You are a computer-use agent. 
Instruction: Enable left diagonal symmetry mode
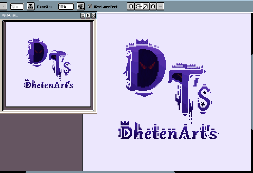tap(153, 6)
